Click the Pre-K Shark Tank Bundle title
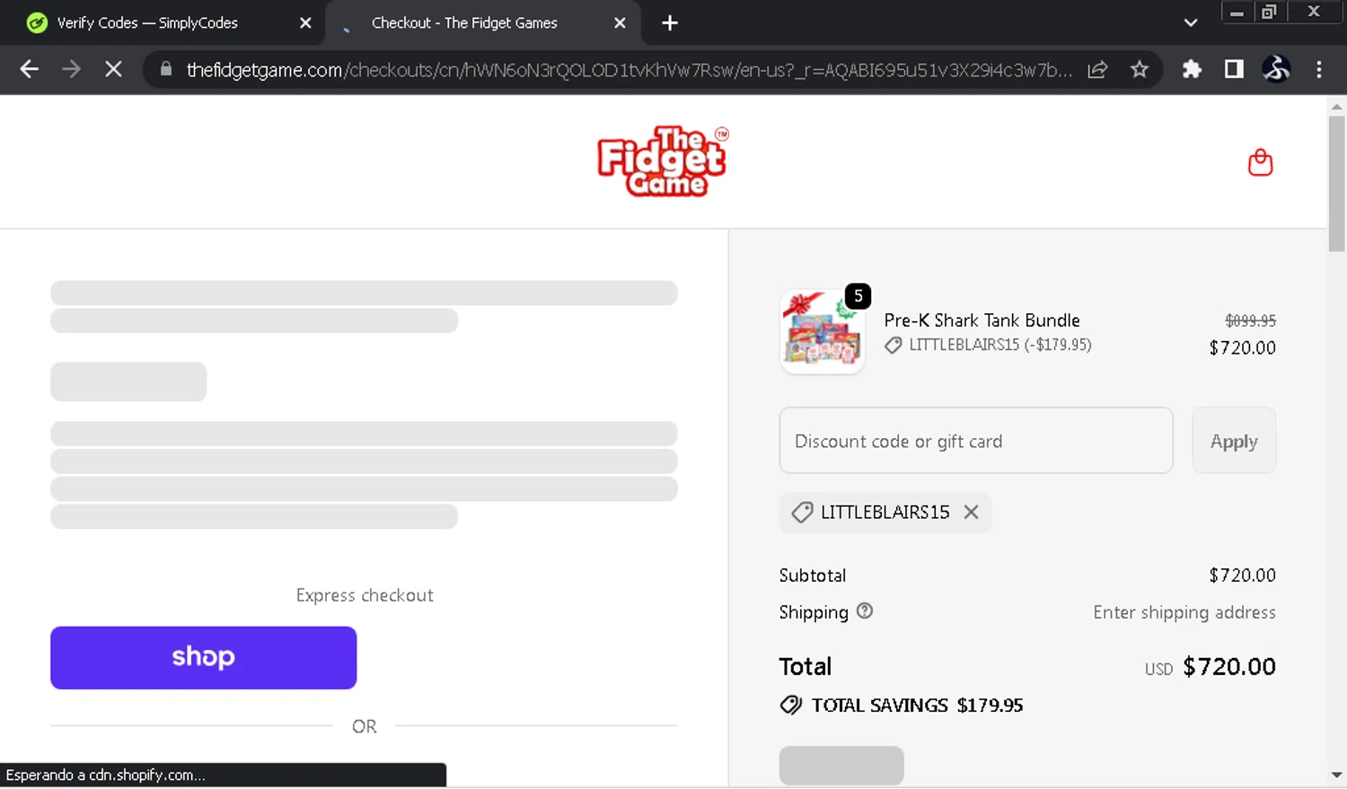1347x789 pixels. click(x=982, y=320)
